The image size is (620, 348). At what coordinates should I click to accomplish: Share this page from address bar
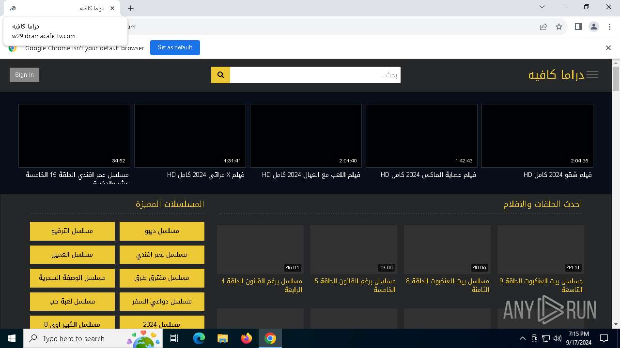pos(543,27)
